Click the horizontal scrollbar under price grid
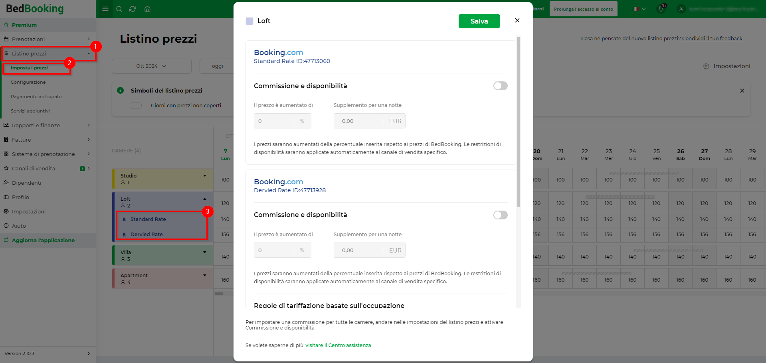This screenshot has height=363, width=766. pos(219,294)
